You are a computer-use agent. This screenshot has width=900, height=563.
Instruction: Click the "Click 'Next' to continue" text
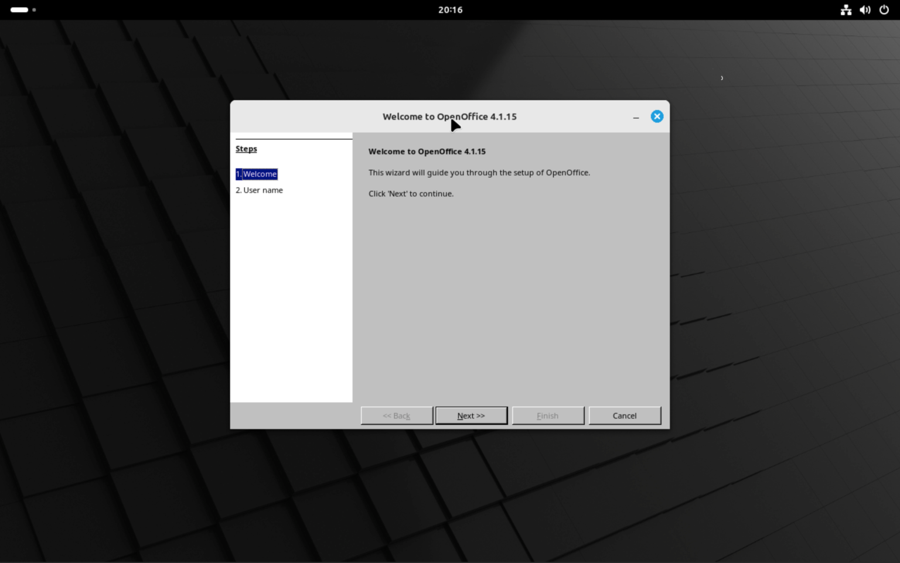(411, 193)
